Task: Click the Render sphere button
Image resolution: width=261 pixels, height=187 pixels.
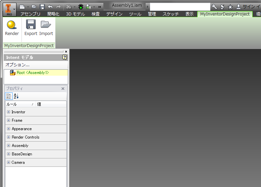Action: tap(12, 28)
